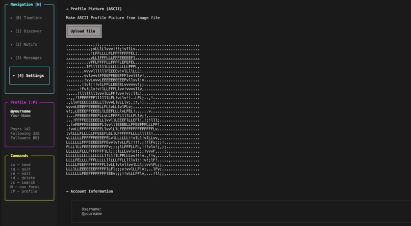Click the Navigation [N] panel title

(x=26, y=5)
